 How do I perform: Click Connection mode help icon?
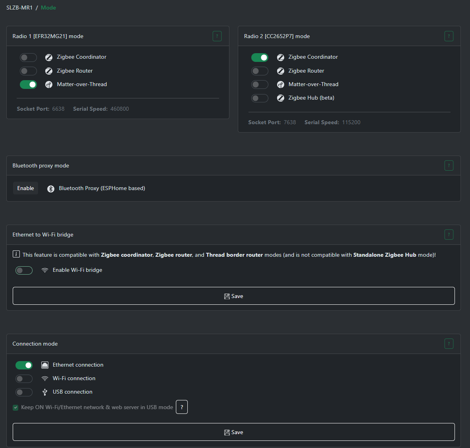[449, 344]
